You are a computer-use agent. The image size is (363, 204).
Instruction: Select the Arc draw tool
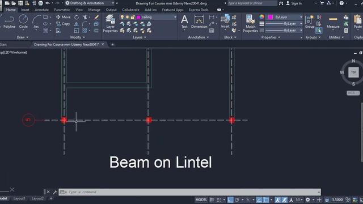click(36, 22)
